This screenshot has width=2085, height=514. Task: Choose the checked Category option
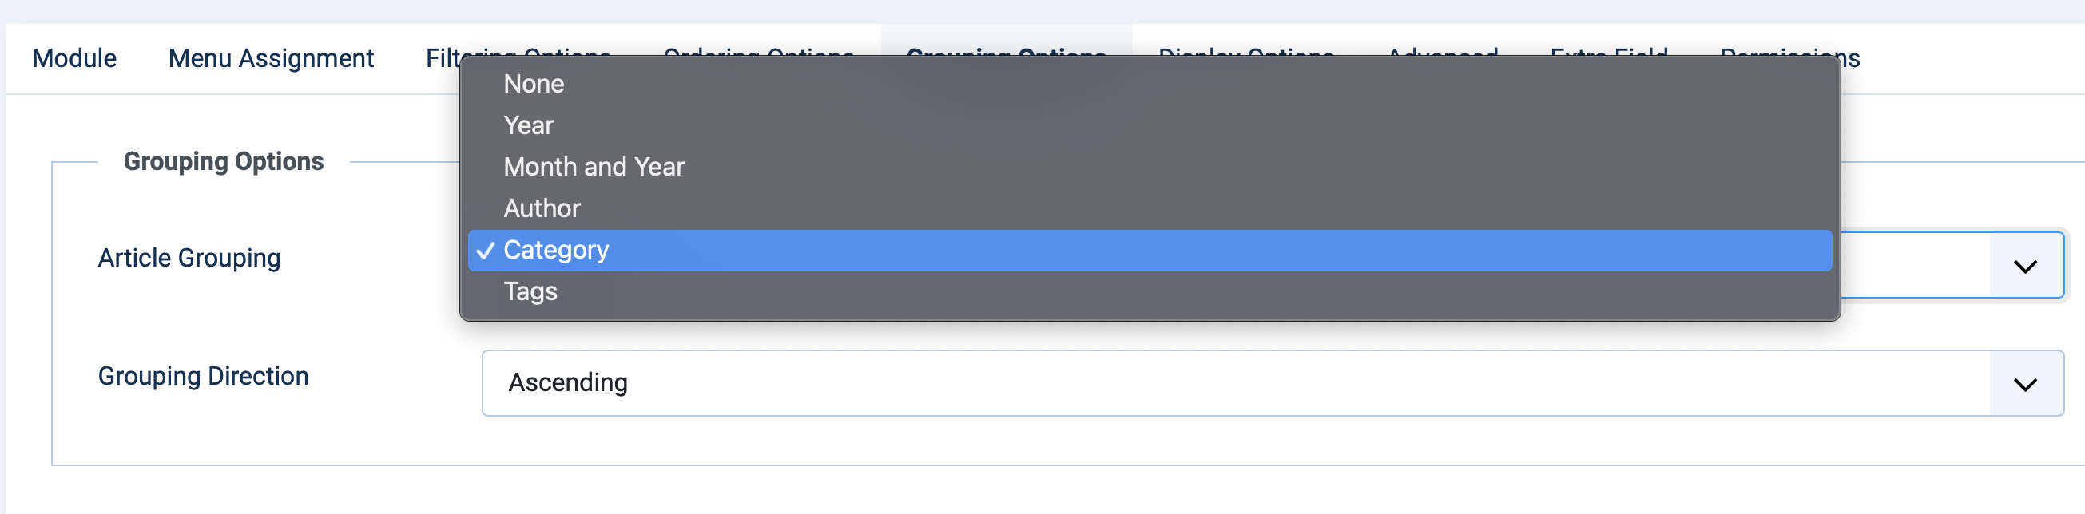click(1150, 251)
